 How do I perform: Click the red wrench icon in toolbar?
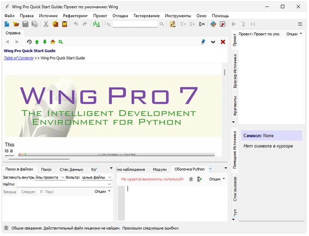tap(223, 24)
